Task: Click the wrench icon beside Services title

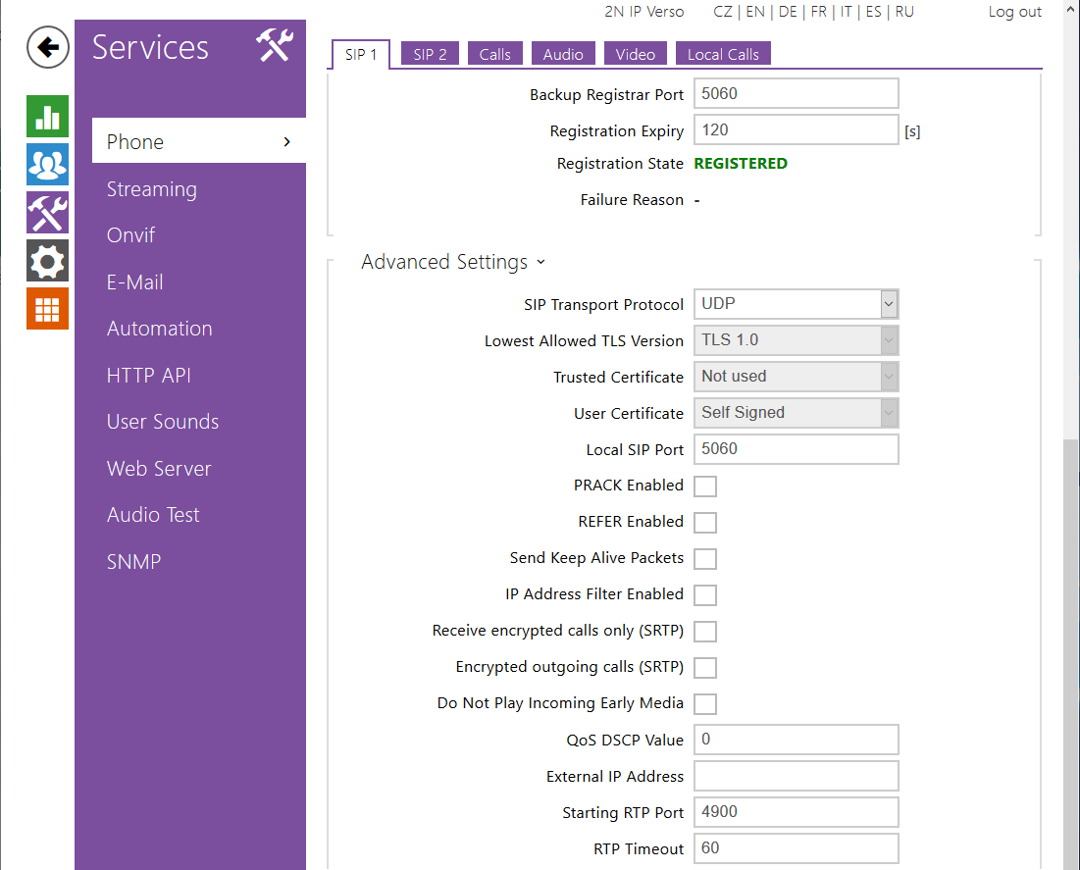Action: tap(275, 46)
